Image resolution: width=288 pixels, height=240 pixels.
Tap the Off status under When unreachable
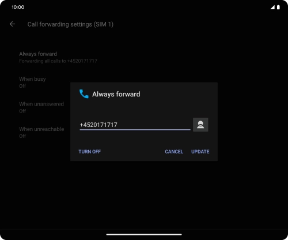(22, 136)
